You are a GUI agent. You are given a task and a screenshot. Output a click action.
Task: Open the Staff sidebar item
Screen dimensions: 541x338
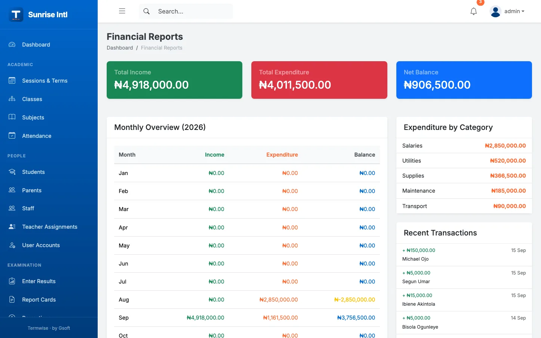[x=49, y=208]
